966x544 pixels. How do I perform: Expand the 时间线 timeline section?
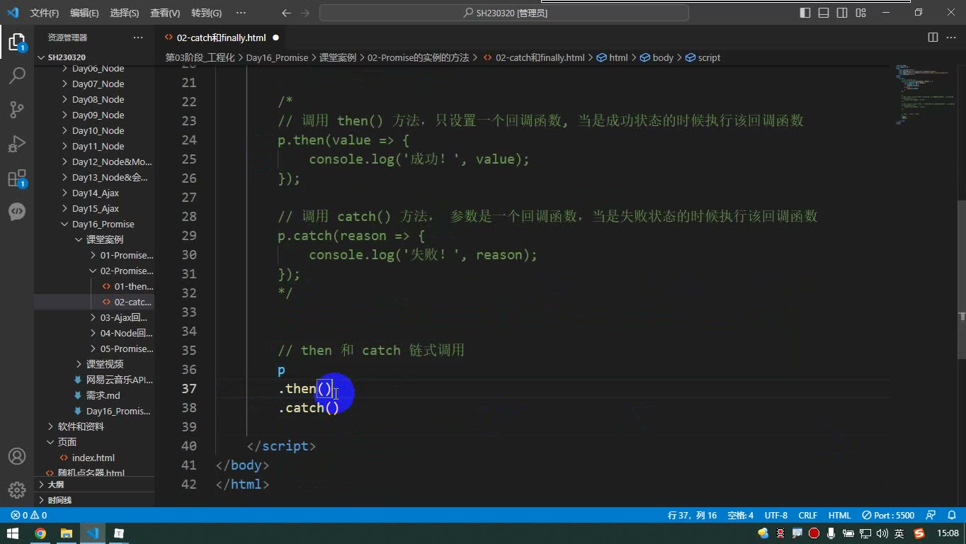tap(94, 500)
